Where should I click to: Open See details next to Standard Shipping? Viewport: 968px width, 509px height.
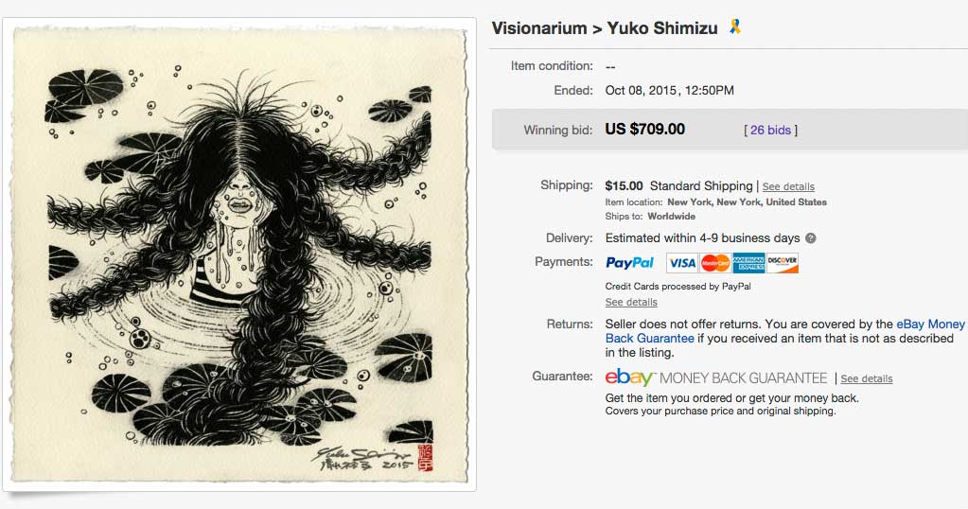pyautogui.click(x=788, y=186)
